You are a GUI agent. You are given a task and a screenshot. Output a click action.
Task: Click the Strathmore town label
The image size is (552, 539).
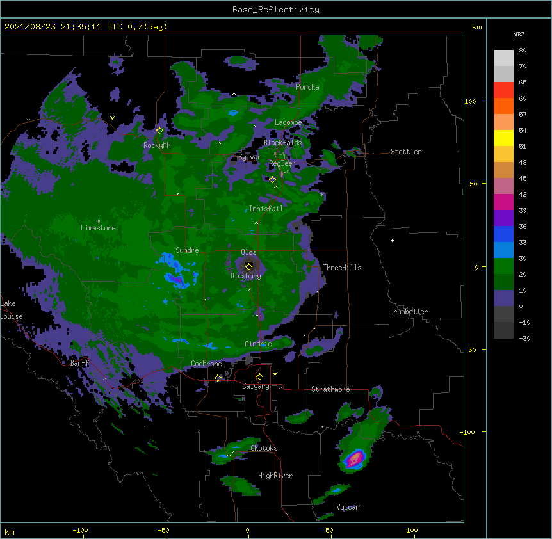330,389
